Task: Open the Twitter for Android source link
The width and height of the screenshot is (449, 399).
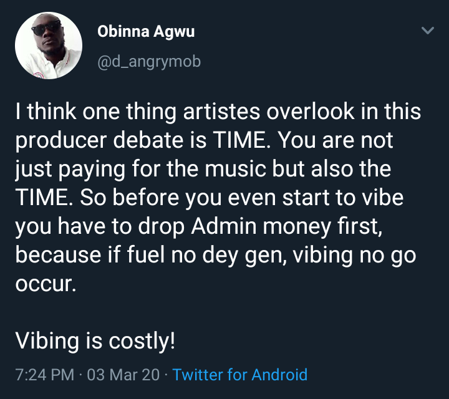Action: (x=240, y=375)
